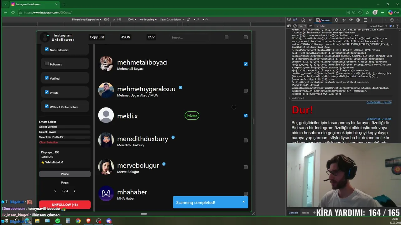
Task: Open the DevTools Elements panel icon
Action: (310, 20)
